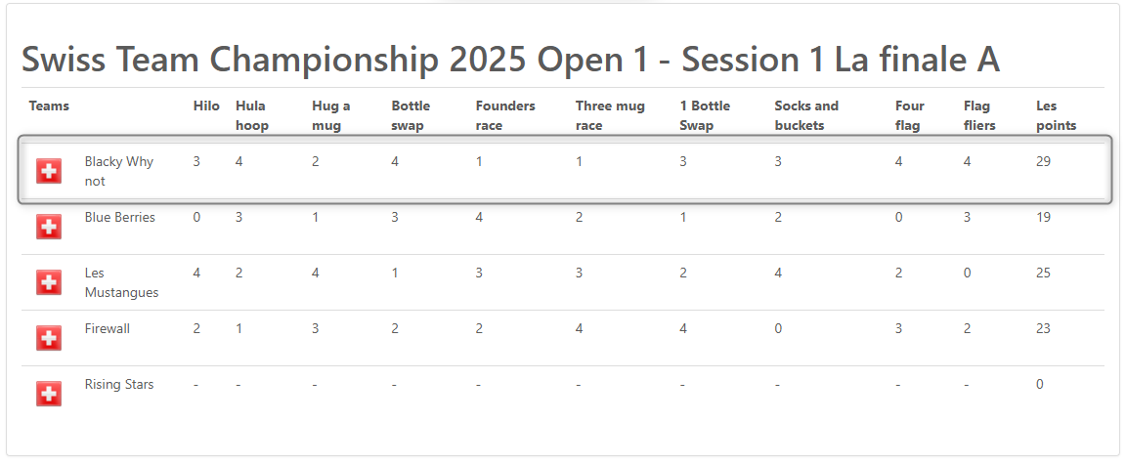Click the Swiss flag beside Blacky Why not

[49, 171]
